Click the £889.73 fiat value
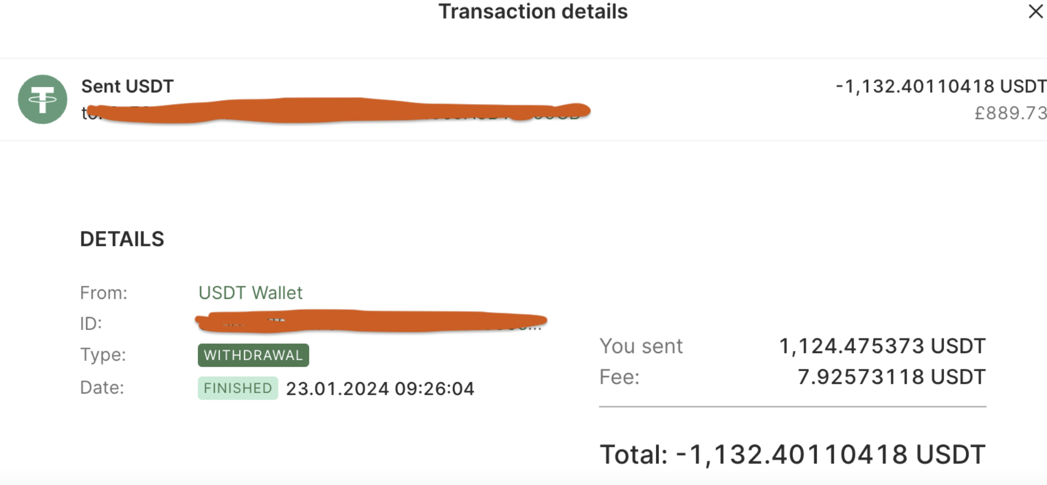1047x485 pixels. (x=1010, y=113)
